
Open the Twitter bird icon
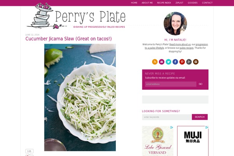[168, 62]
